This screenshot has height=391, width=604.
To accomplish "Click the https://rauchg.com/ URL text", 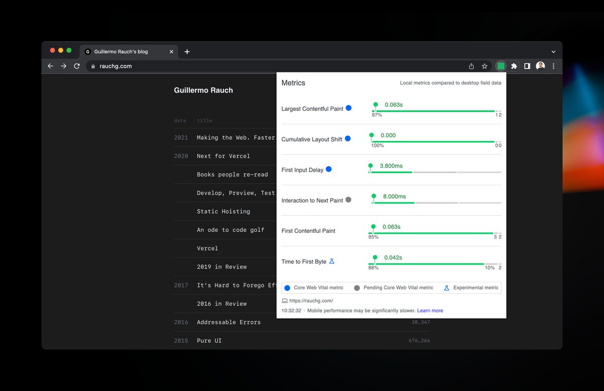I will (x=311, y=301).
